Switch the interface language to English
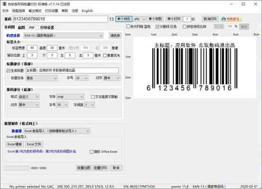This screenshot has width=262, height=189. tap(87, 11)
